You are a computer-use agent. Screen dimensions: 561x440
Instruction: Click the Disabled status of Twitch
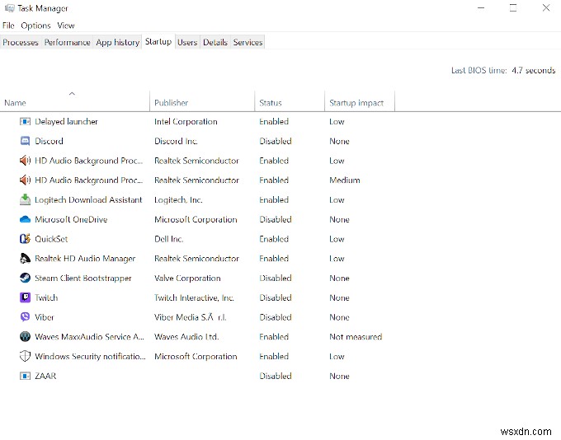point(275,297)
